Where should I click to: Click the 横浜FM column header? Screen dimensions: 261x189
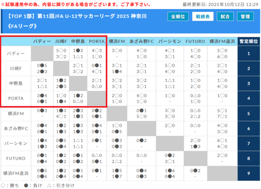117,41
